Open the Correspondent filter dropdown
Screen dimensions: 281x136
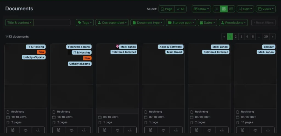click(112, 23)
